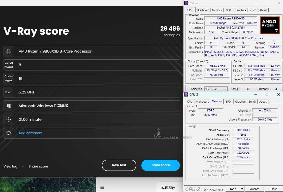Click the Multiplier x46.59 value field

217,70
